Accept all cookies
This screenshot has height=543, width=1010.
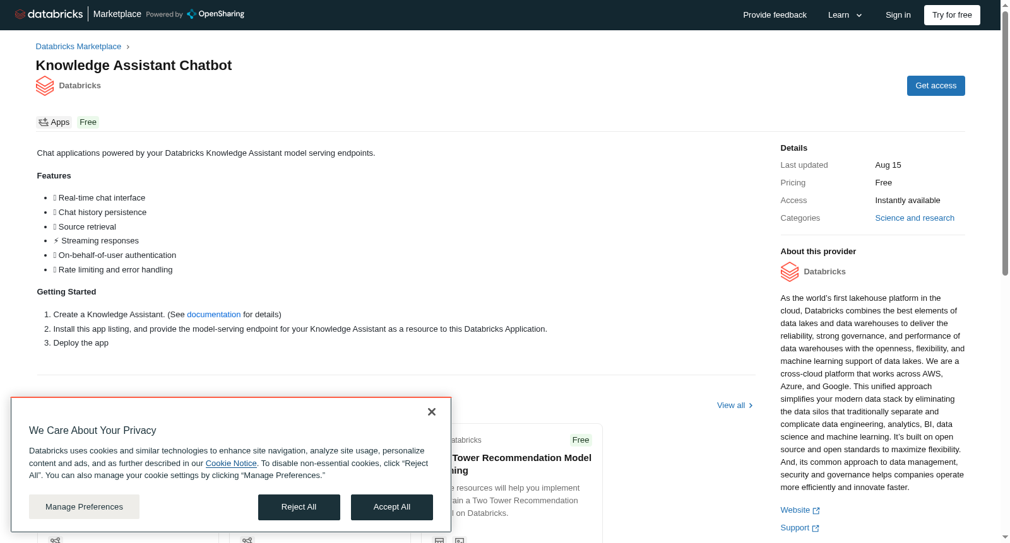tap(392, 508)
